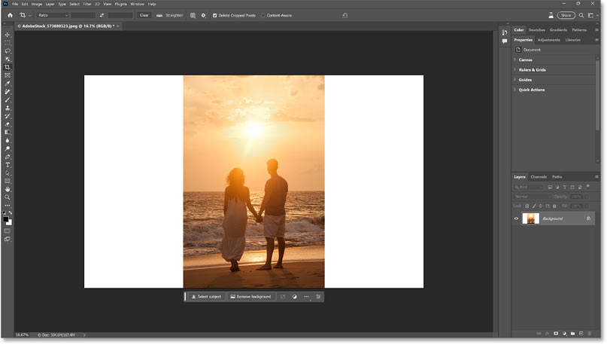The width and height of the screenshot is (607, 345).
Task: Expand the Rulers & Grids section
Action: coord(515,70)
